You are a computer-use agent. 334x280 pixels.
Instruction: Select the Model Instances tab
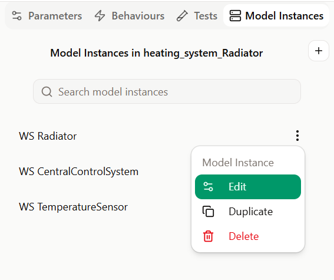276,16
